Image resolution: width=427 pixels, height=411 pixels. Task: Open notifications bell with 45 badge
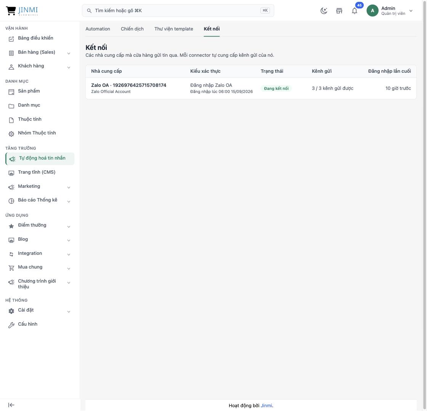(x=355, y=11)
